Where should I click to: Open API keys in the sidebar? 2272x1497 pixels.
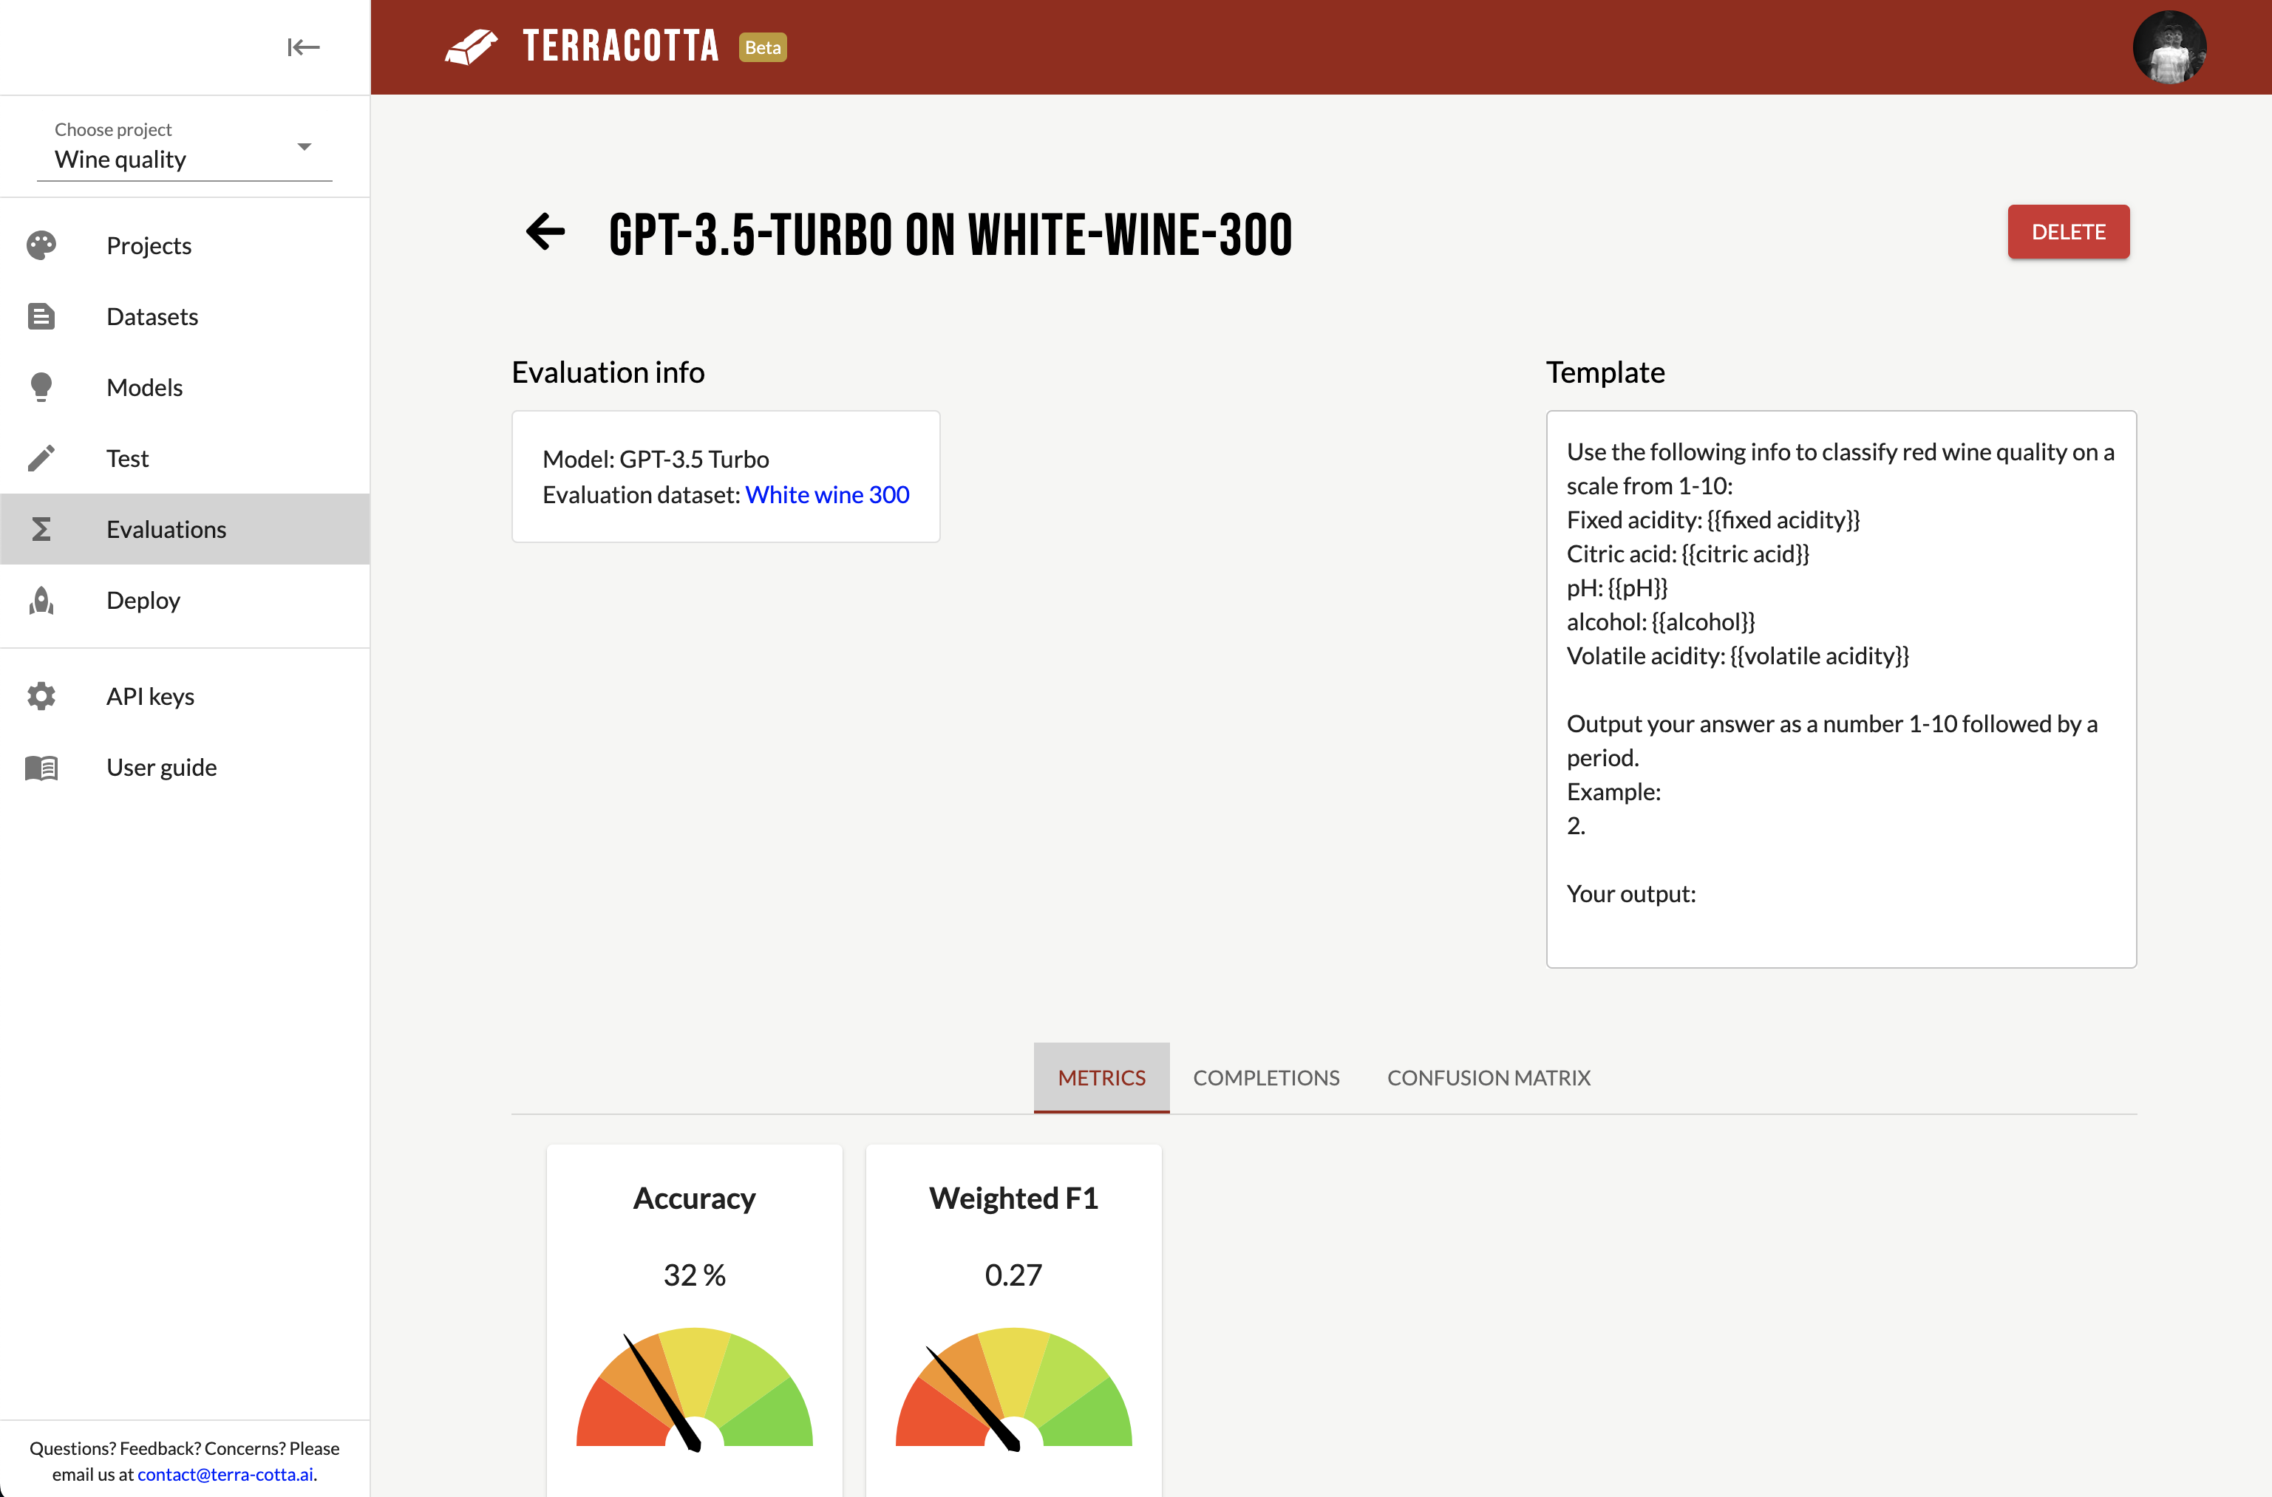pos(186,696)
